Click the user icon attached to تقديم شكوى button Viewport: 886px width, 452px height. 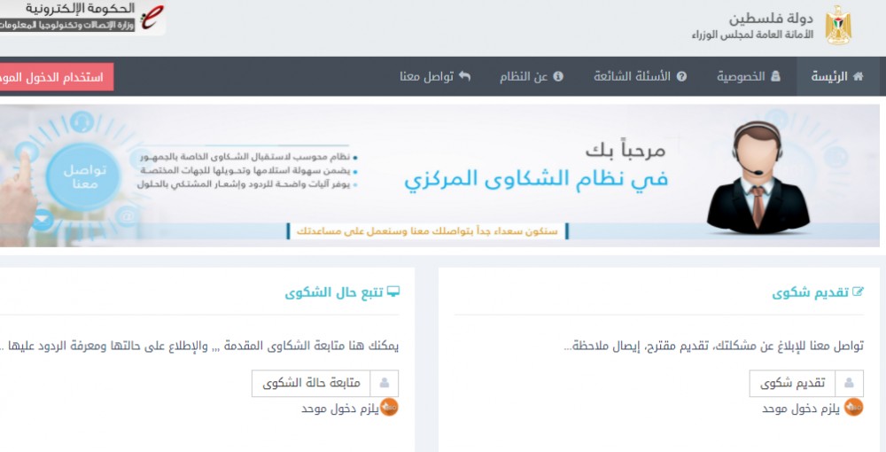pyautogui.click(x=849, y=384)
